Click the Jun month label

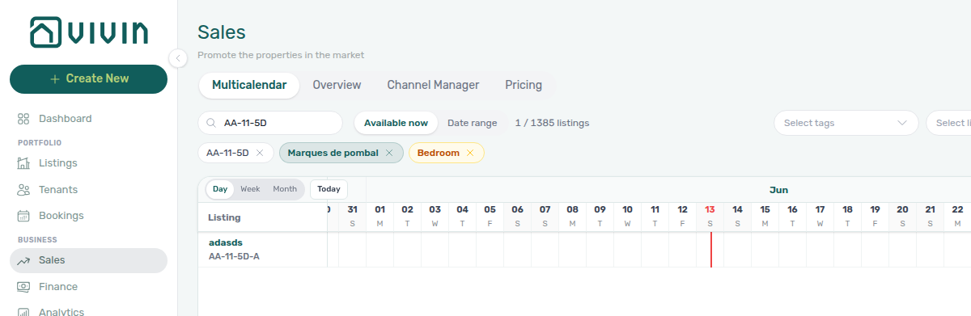[778, 190]
